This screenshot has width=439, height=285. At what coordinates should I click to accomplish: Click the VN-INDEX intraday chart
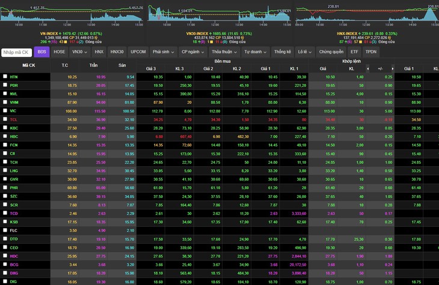(72, 13)
